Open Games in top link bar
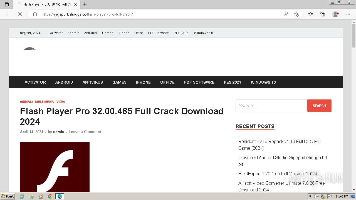 click(x=108, y=33)
